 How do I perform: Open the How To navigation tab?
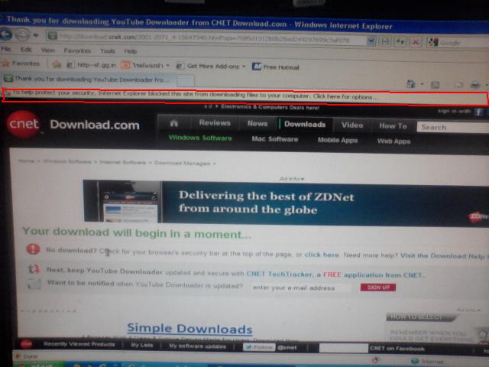tap(393, 126)
